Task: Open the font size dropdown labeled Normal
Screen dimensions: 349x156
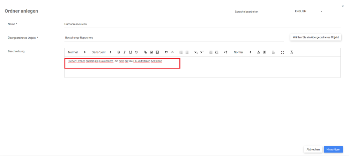Action: [x=243, y=52]
